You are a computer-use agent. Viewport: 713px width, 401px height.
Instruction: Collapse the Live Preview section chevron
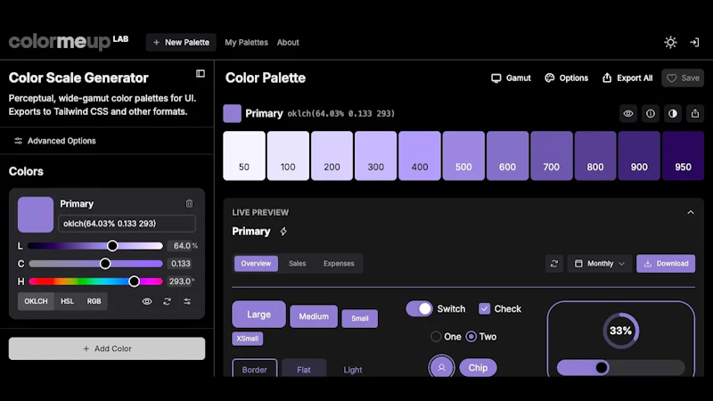tap(690, 212)
